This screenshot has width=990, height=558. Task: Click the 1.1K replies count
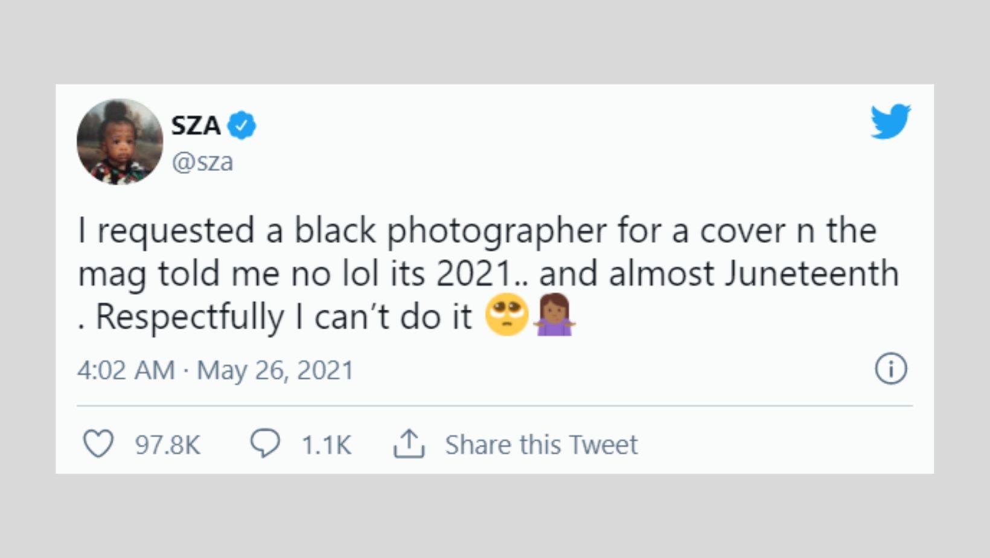tap(326, 445)
